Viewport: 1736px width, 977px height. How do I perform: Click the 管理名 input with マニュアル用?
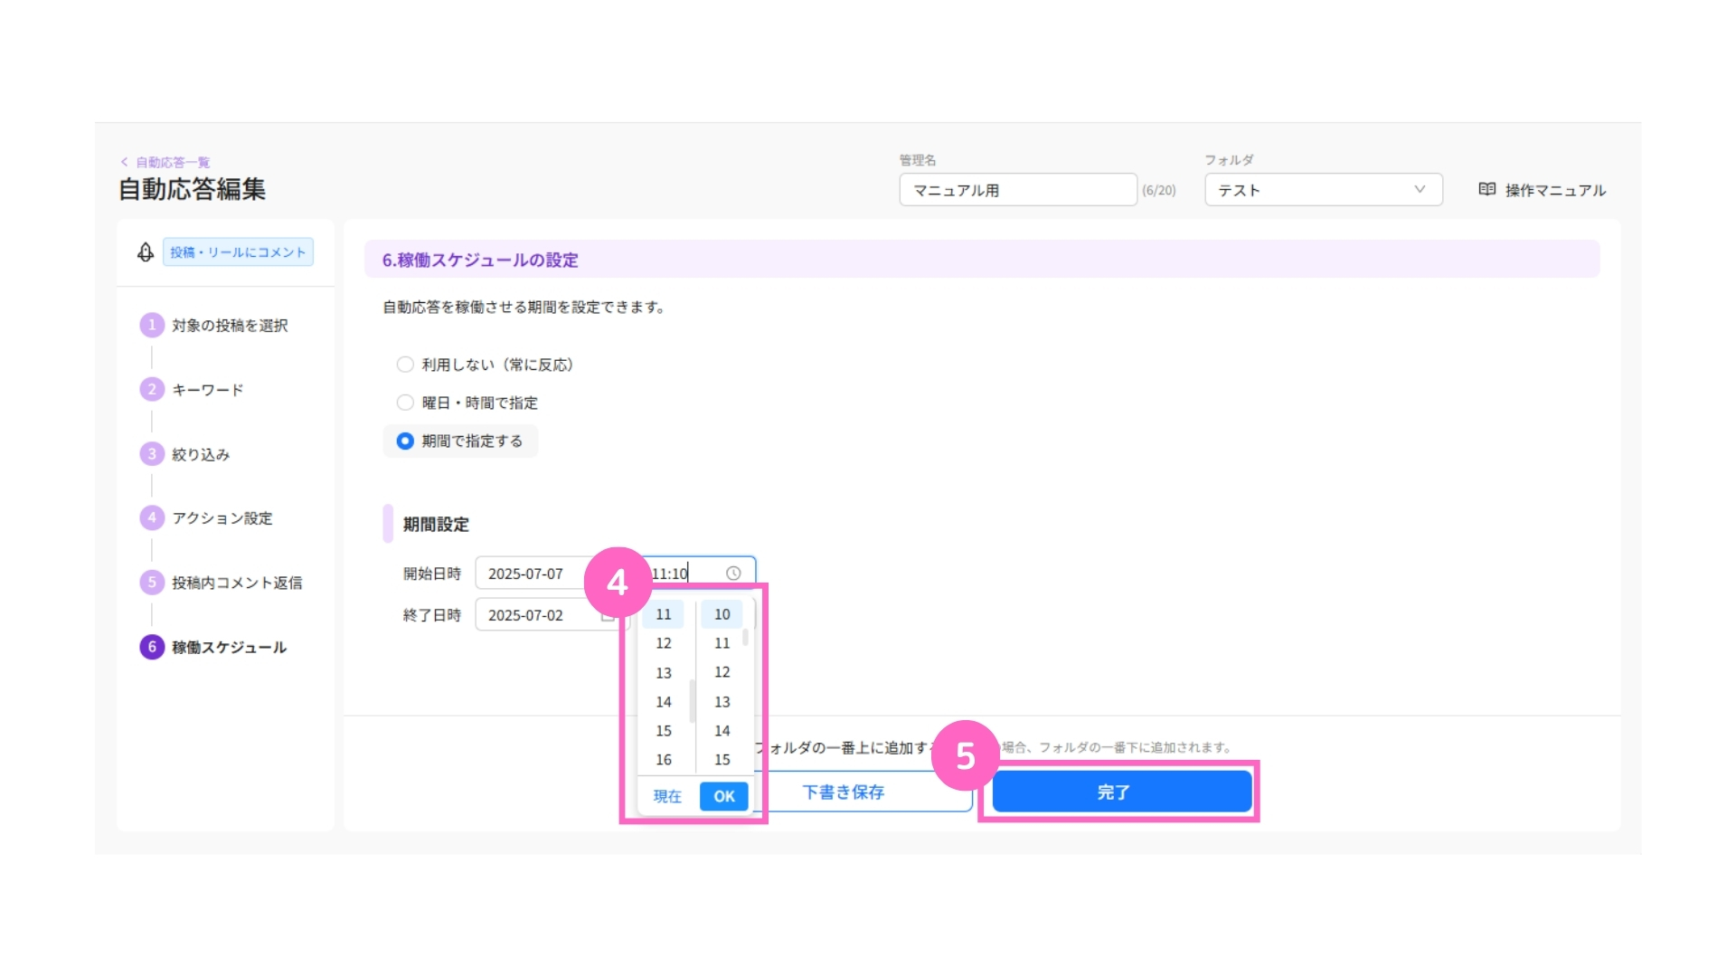click(x=1018, y=190)
